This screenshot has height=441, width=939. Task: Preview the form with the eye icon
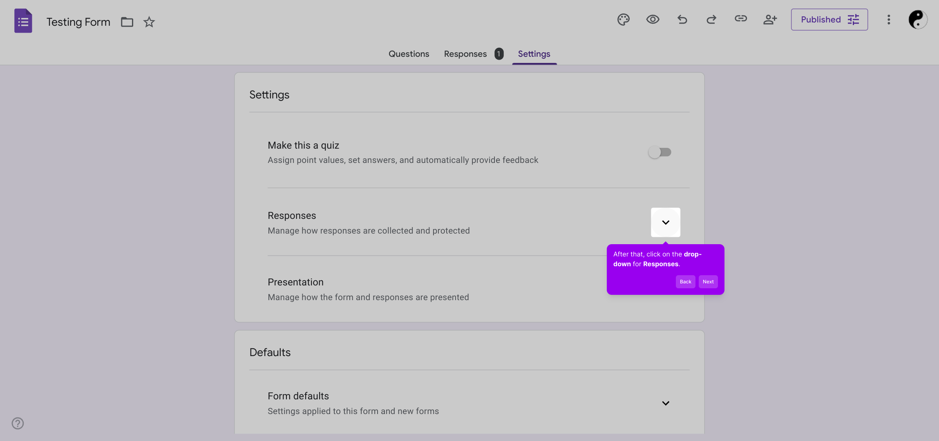(653, 19)
